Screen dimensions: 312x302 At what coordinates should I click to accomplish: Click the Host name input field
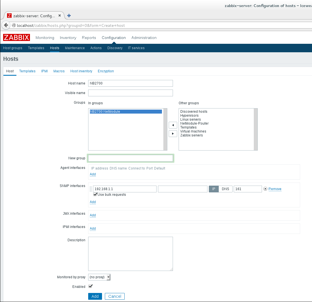coord(131,83)
